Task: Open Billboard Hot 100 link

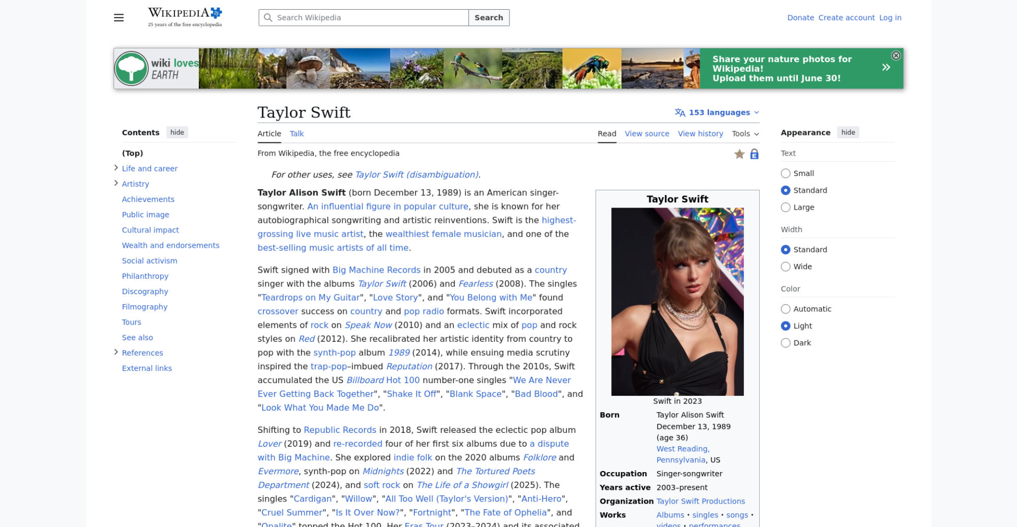Action: pyautogui.click(x=383, y=380)
